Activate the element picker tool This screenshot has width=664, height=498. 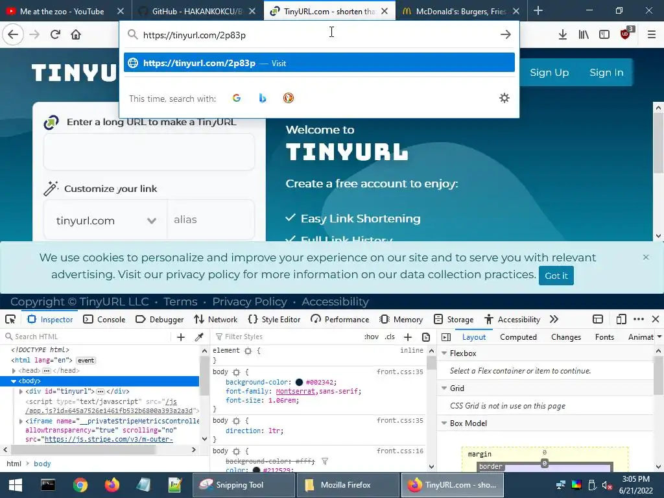click(x=10, y=319)
